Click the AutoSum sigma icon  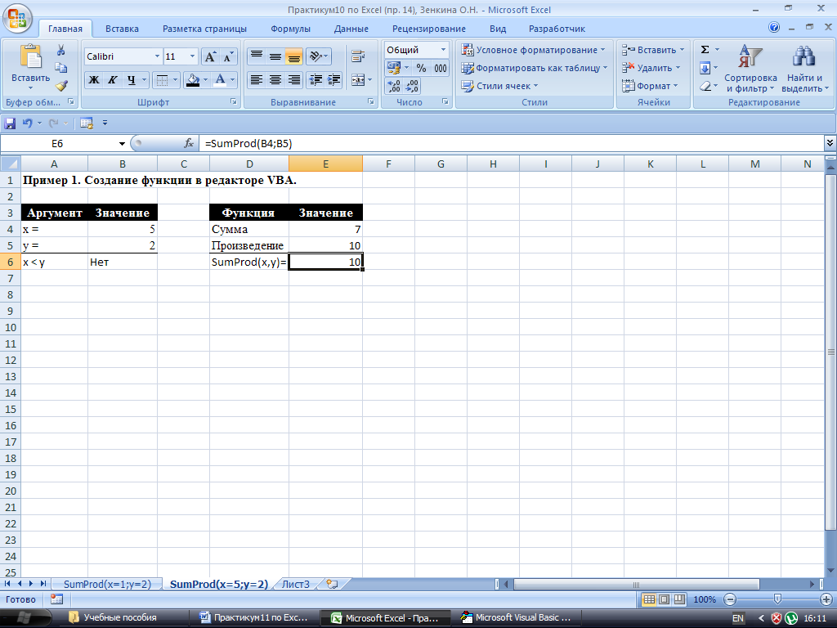[705, 50]
